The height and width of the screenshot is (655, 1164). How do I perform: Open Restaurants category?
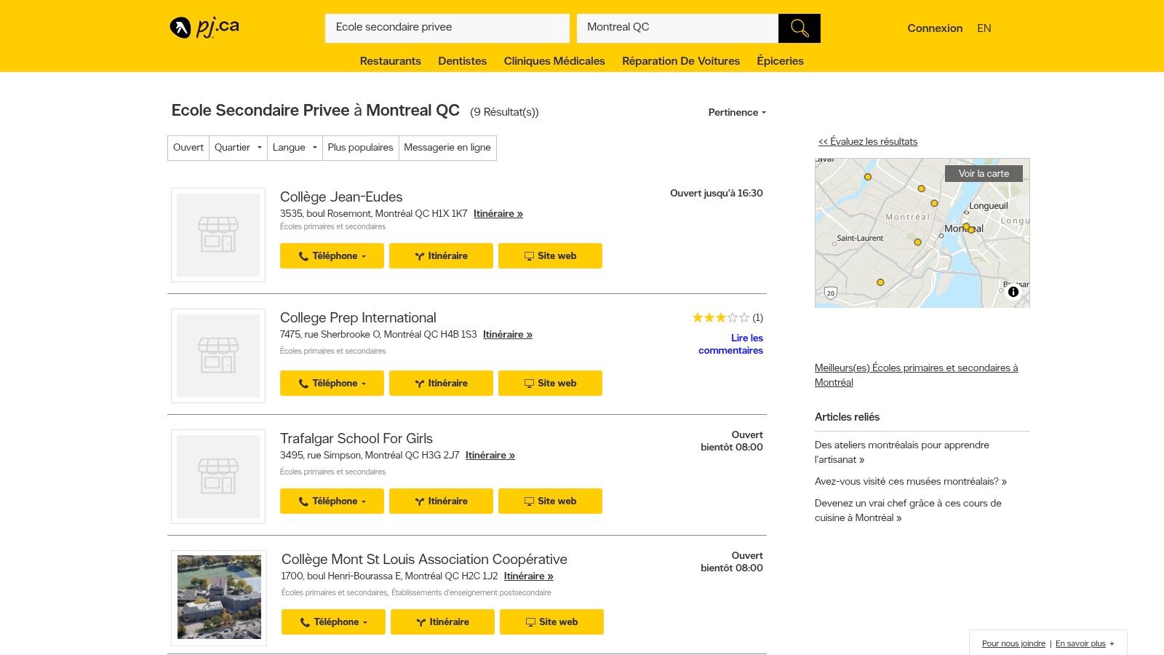pos(390,61)
